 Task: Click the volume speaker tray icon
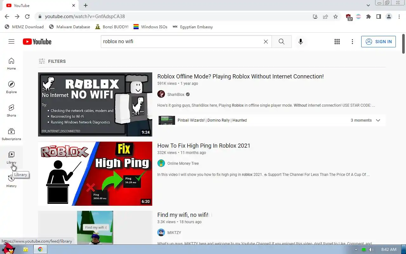click(x=371, y=250)
